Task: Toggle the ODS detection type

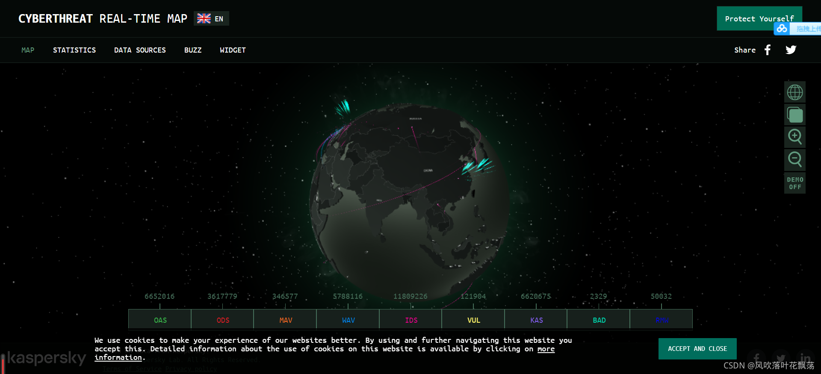Action: pos(223,320)
